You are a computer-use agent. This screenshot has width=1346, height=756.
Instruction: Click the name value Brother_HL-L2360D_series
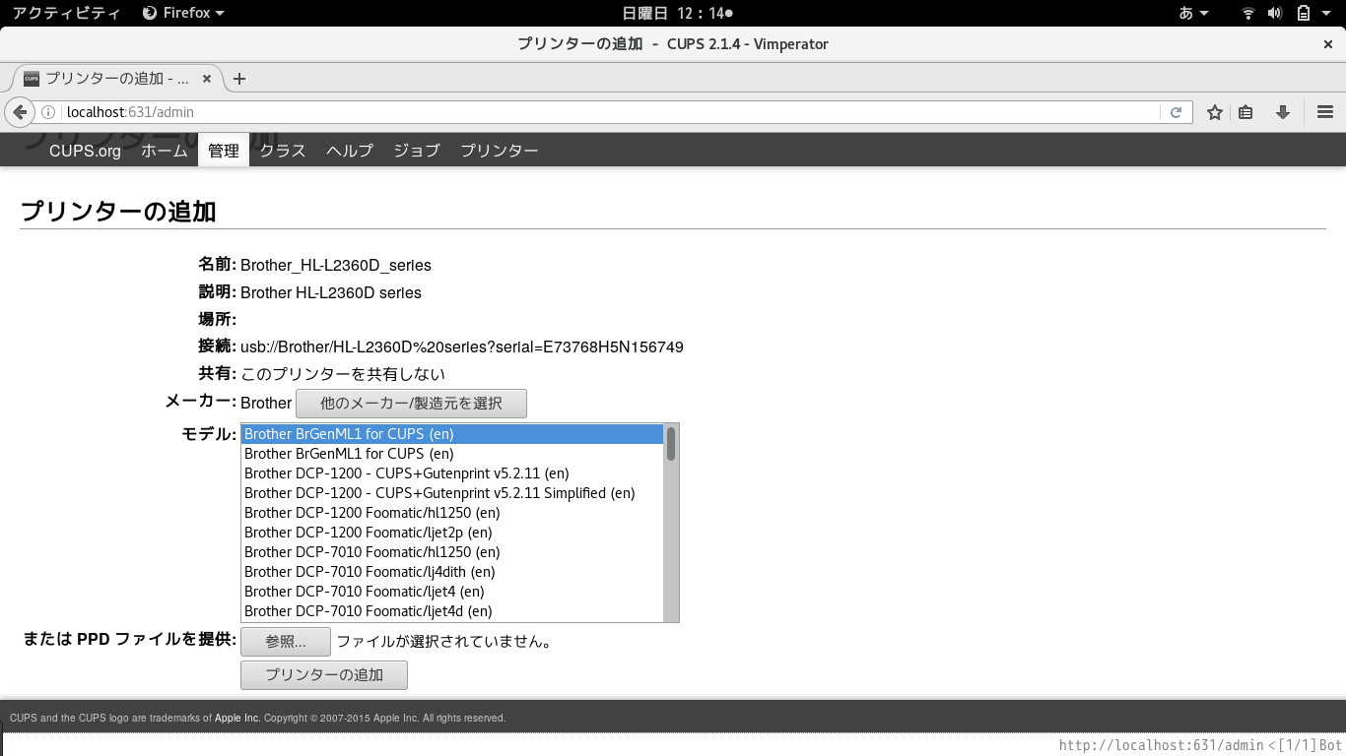pyautogui.click(x=336, y=265)
